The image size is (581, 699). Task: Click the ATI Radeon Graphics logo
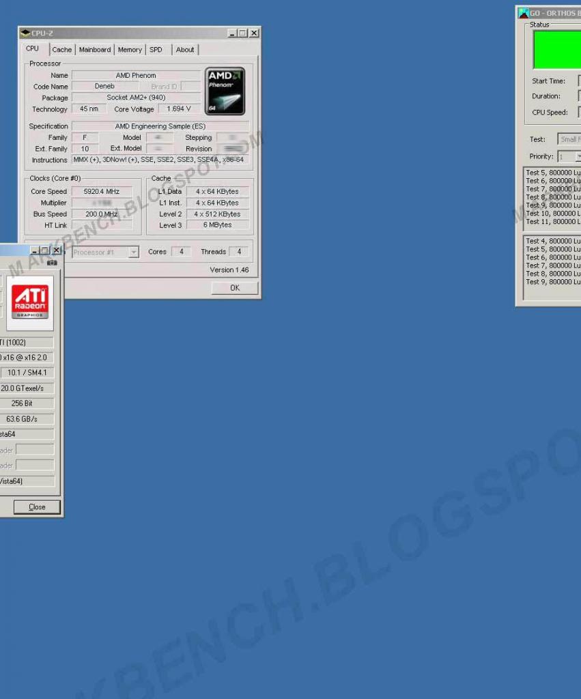click(30, 303)
